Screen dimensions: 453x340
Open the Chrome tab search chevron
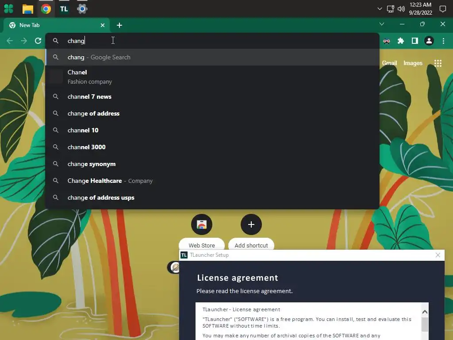click(x=382, y=24)
